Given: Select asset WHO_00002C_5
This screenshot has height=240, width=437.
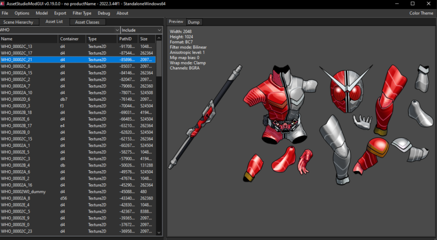Looking at the screenshot, I should point(78,211).
